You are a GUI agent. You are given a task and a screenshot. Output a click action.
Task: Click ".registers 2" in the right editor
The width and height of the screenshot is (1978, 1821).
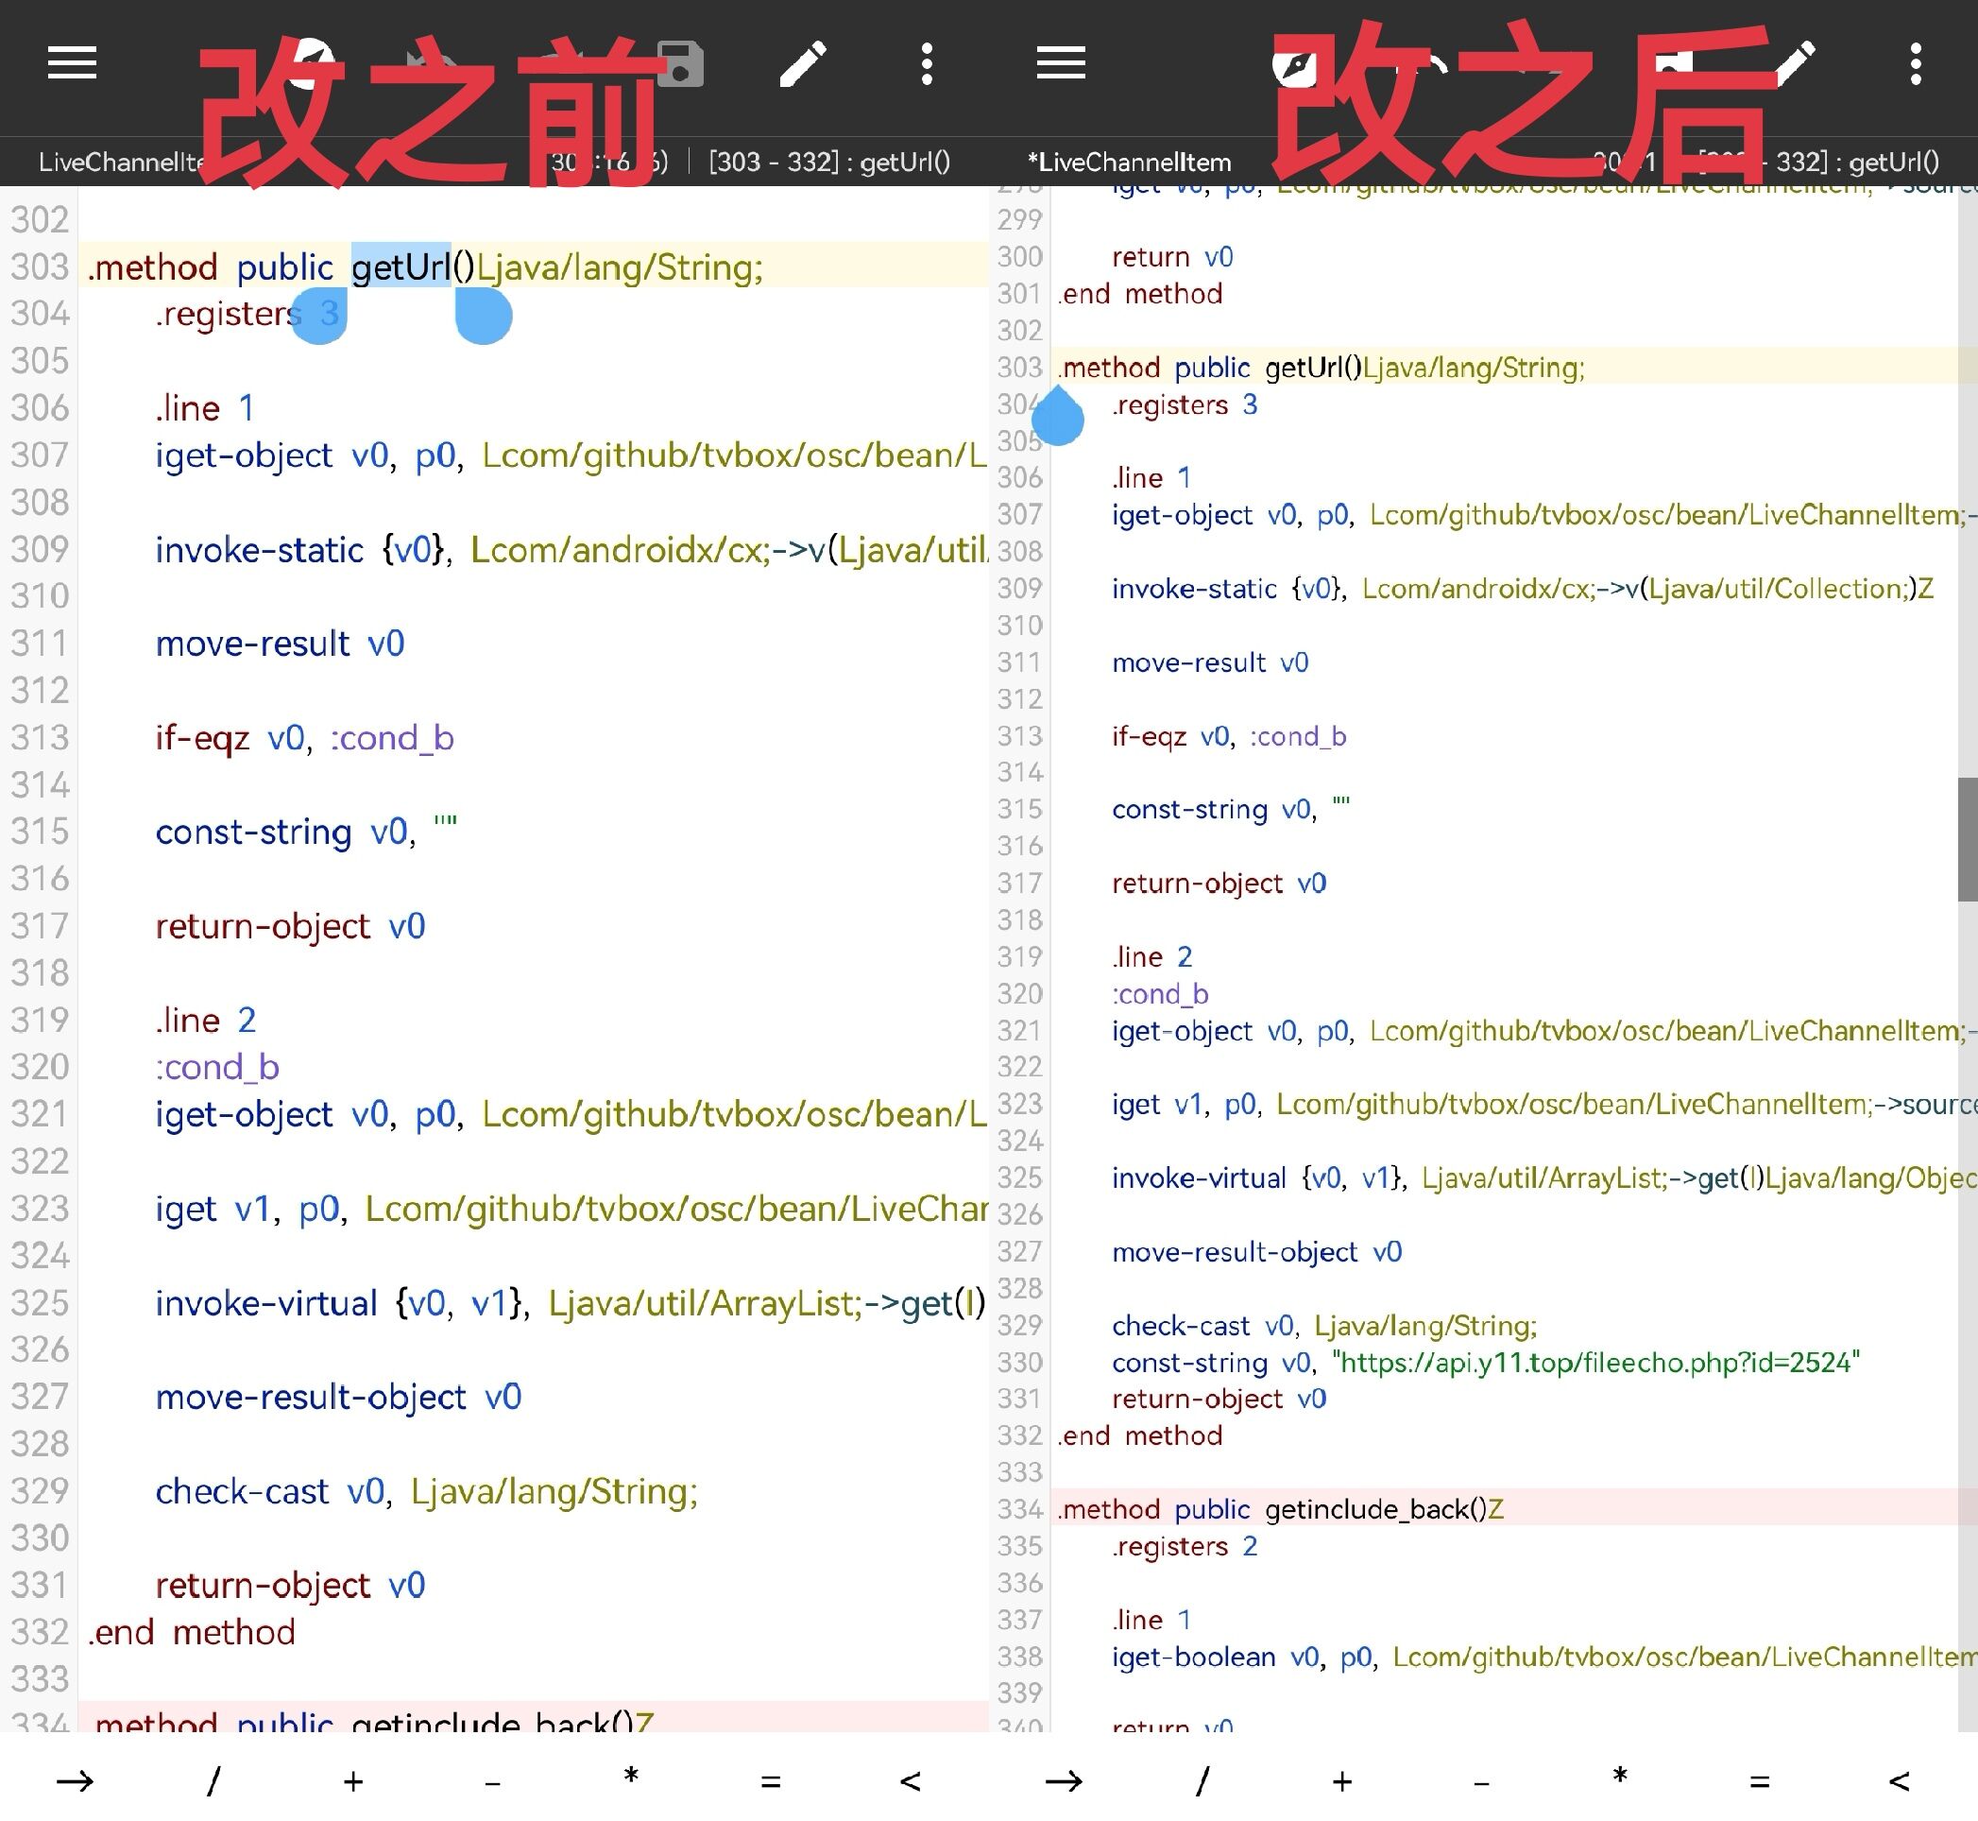click(x=1185, y=1546)
